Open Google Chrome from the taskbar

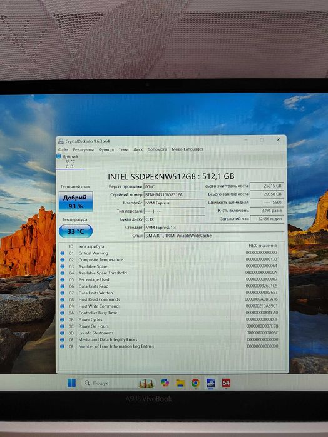point(195,383)
